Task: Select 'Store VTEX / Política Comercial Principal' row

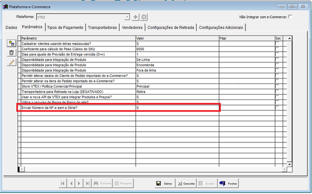Action: 152,87
